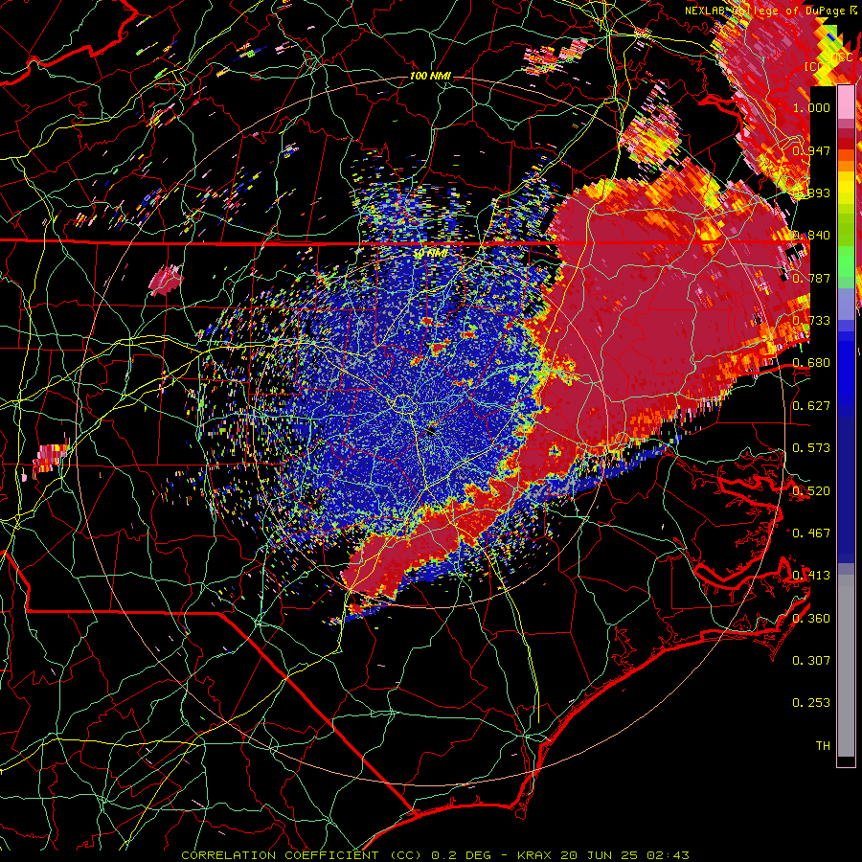This screenshot has height=862, width=862.
Task: Select the 0.840 legend value
Action: pyautogui.click(x=811, y=236)
